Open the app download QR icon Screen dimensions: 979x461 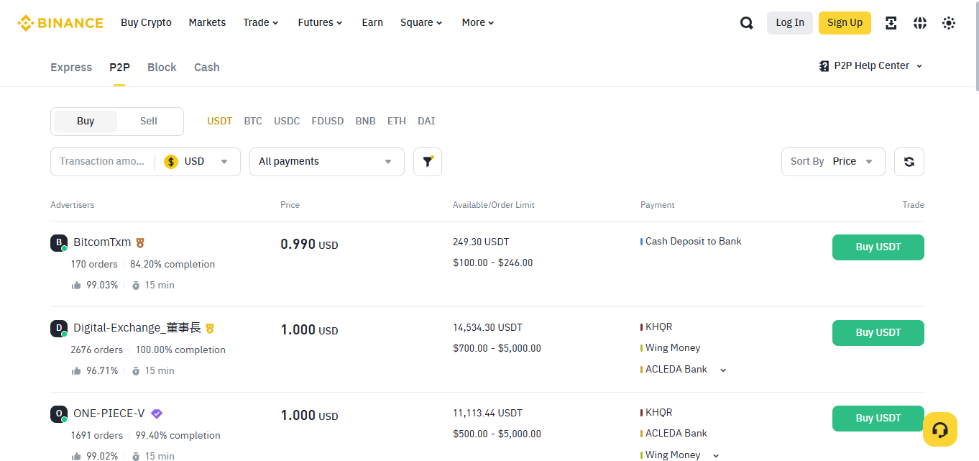click(891, 23)
